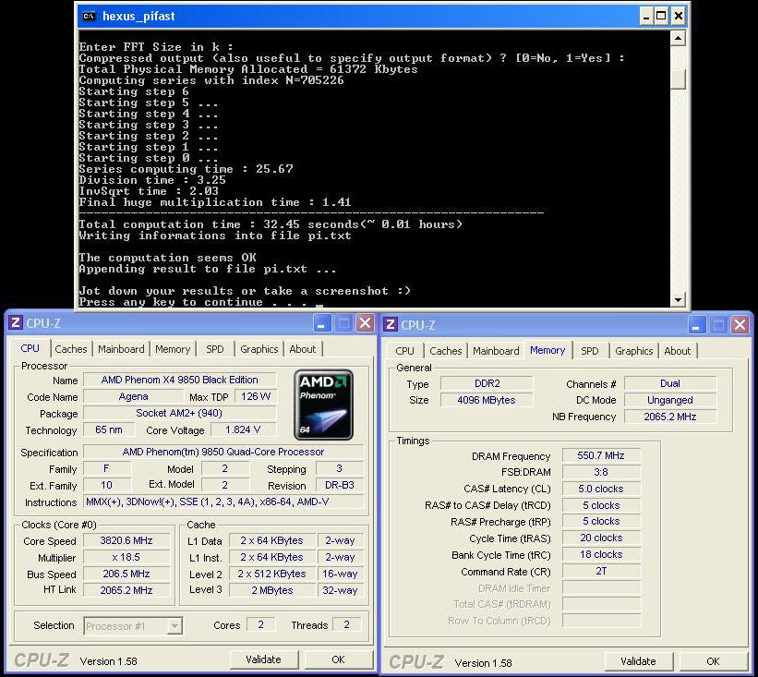The width and height of the screenshot is (758, 677).
Task: Open About tab in right CPU-Z window
Action: (678, 351)
